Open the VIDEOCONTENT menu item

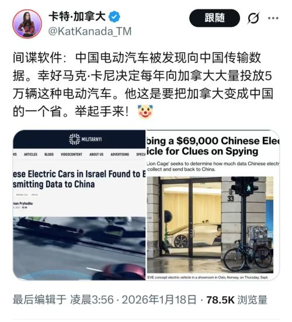pos(71,154)
